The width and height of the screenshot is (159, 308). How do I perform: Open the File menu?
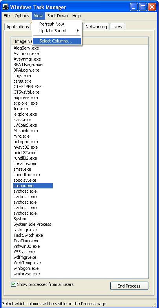[7, 16]
